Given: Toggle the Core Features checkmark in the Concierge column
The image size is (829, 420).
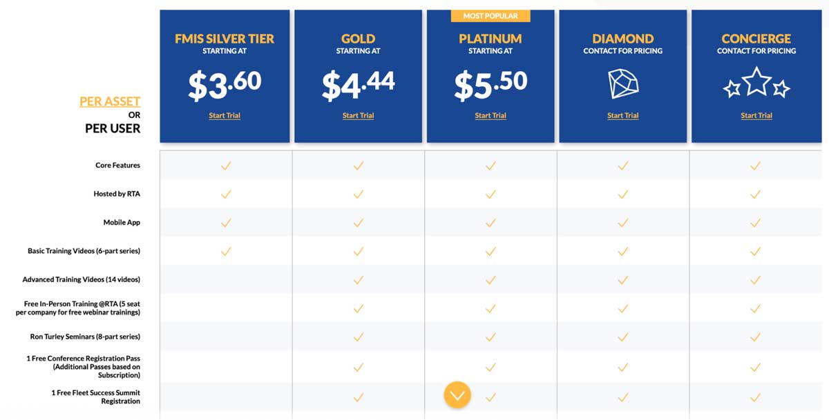Looking at the screenshot, I should [756, 166].
